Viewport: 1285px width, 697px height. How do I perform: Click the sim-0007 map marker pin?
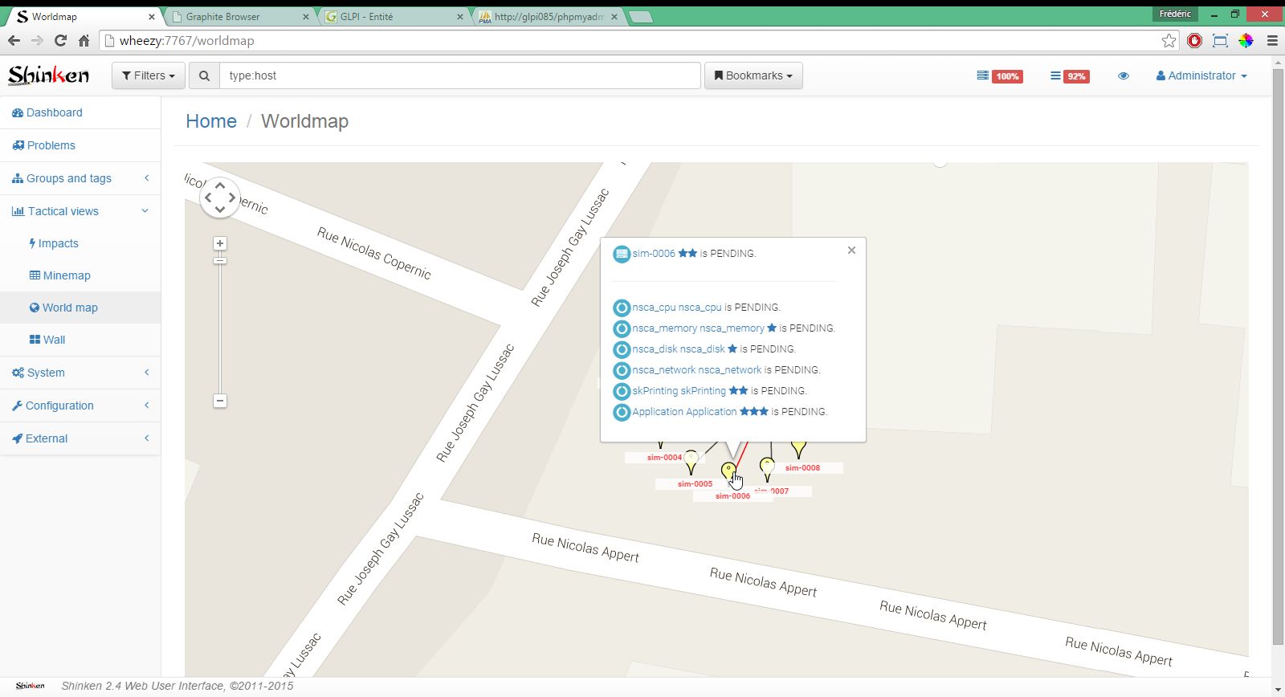pyautogui.click(x=767, y=469)
